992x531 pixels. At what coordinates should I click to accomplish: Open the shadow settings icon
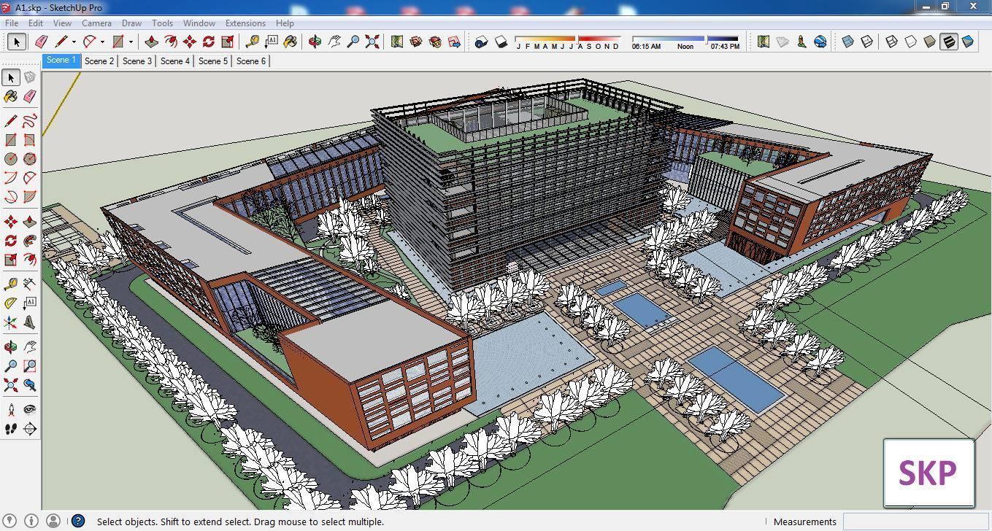point(480,42)
